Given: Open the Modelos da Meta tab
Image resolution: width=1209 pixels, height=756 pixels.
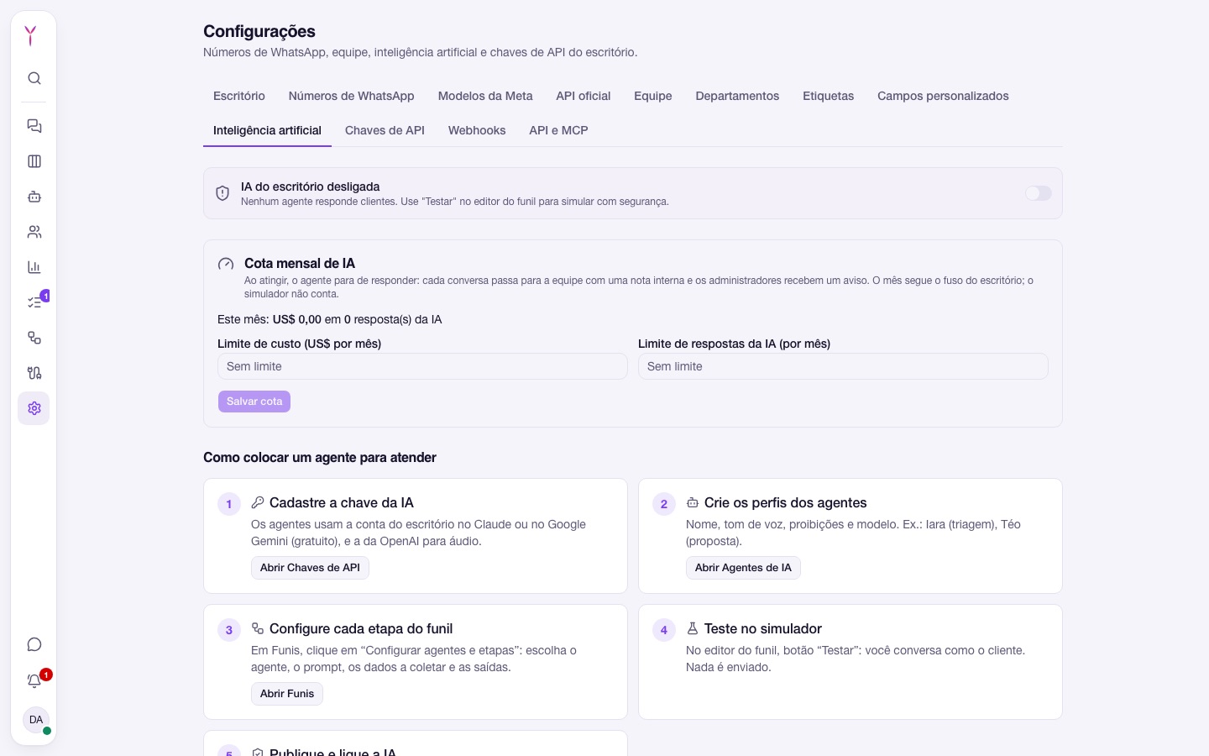Looking at the screenshot, I should [x=485, y=96].
